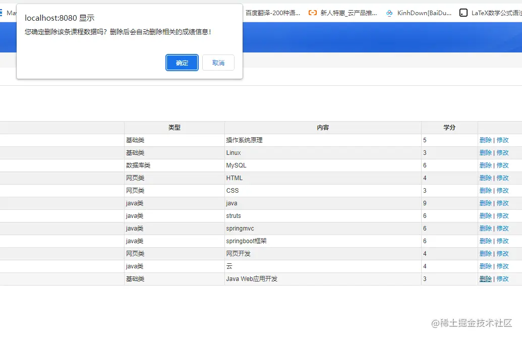Delete the struts course
Image resolution: width=522 pixels, height=338 pixels.
485,216
